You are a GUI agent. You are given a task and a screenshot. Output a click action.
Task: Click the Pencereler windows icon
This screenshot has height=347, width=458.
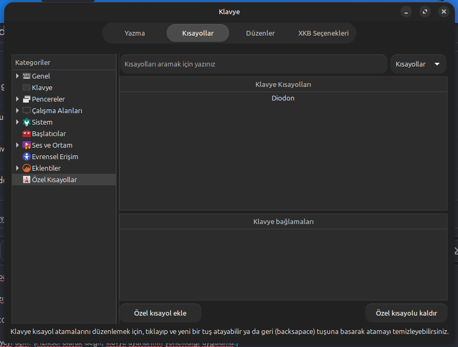(27, 99)
